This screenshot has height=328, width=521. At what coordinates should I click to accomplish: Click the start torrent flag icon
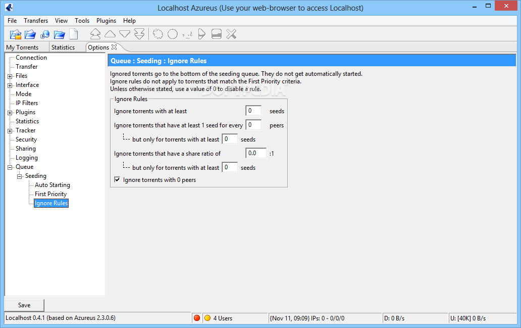click(x=202, y=34)
